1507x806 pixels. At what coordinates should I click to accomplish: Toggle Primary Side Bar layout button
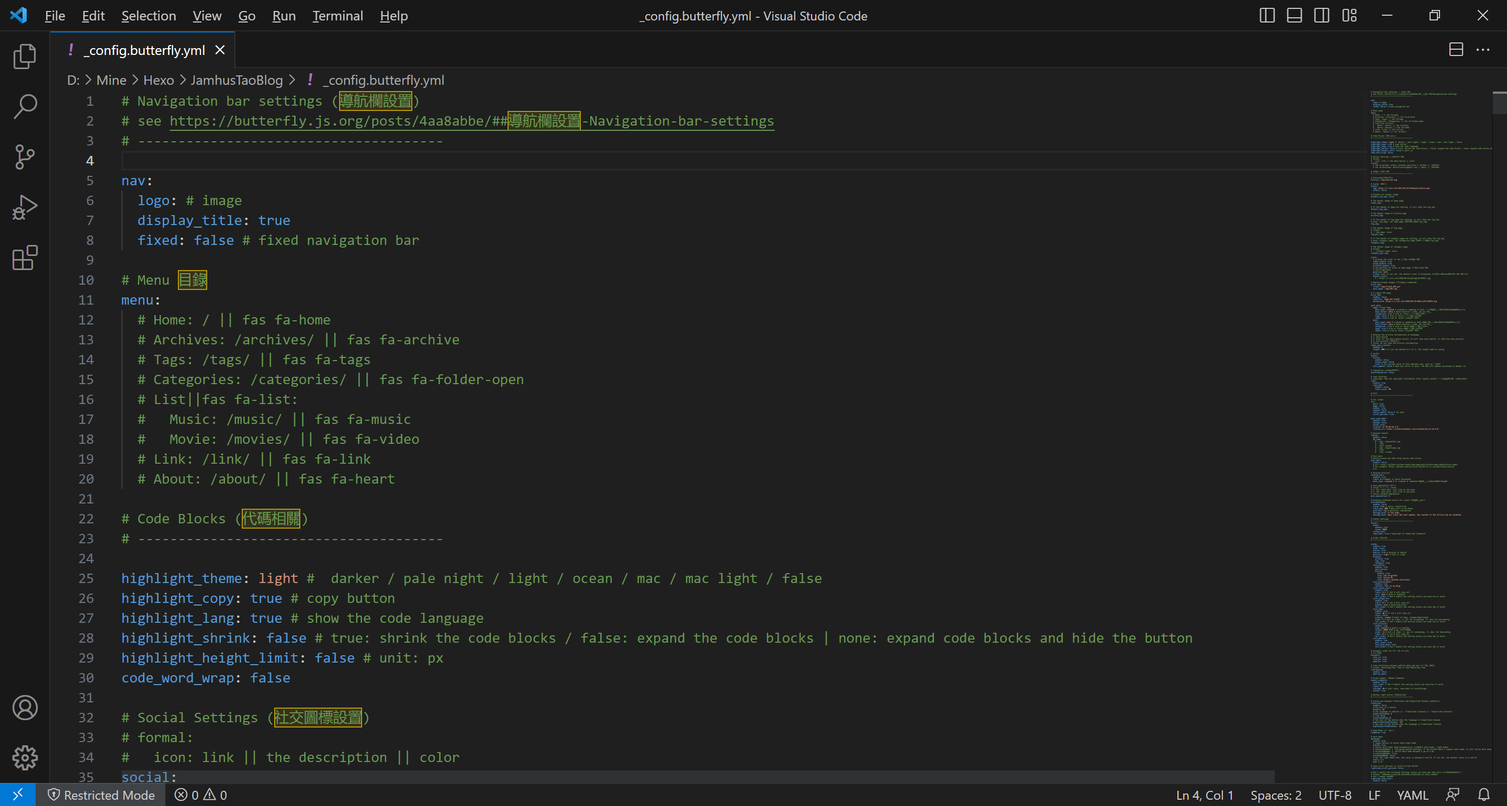(x=1266, y=16)
